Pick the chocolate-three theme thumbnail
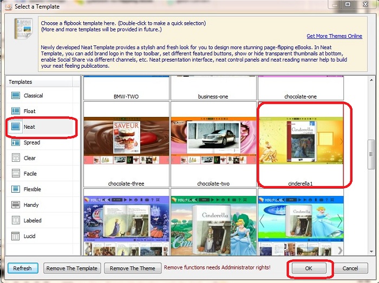Screen dimensions: 379x283 tap(126, 141)
